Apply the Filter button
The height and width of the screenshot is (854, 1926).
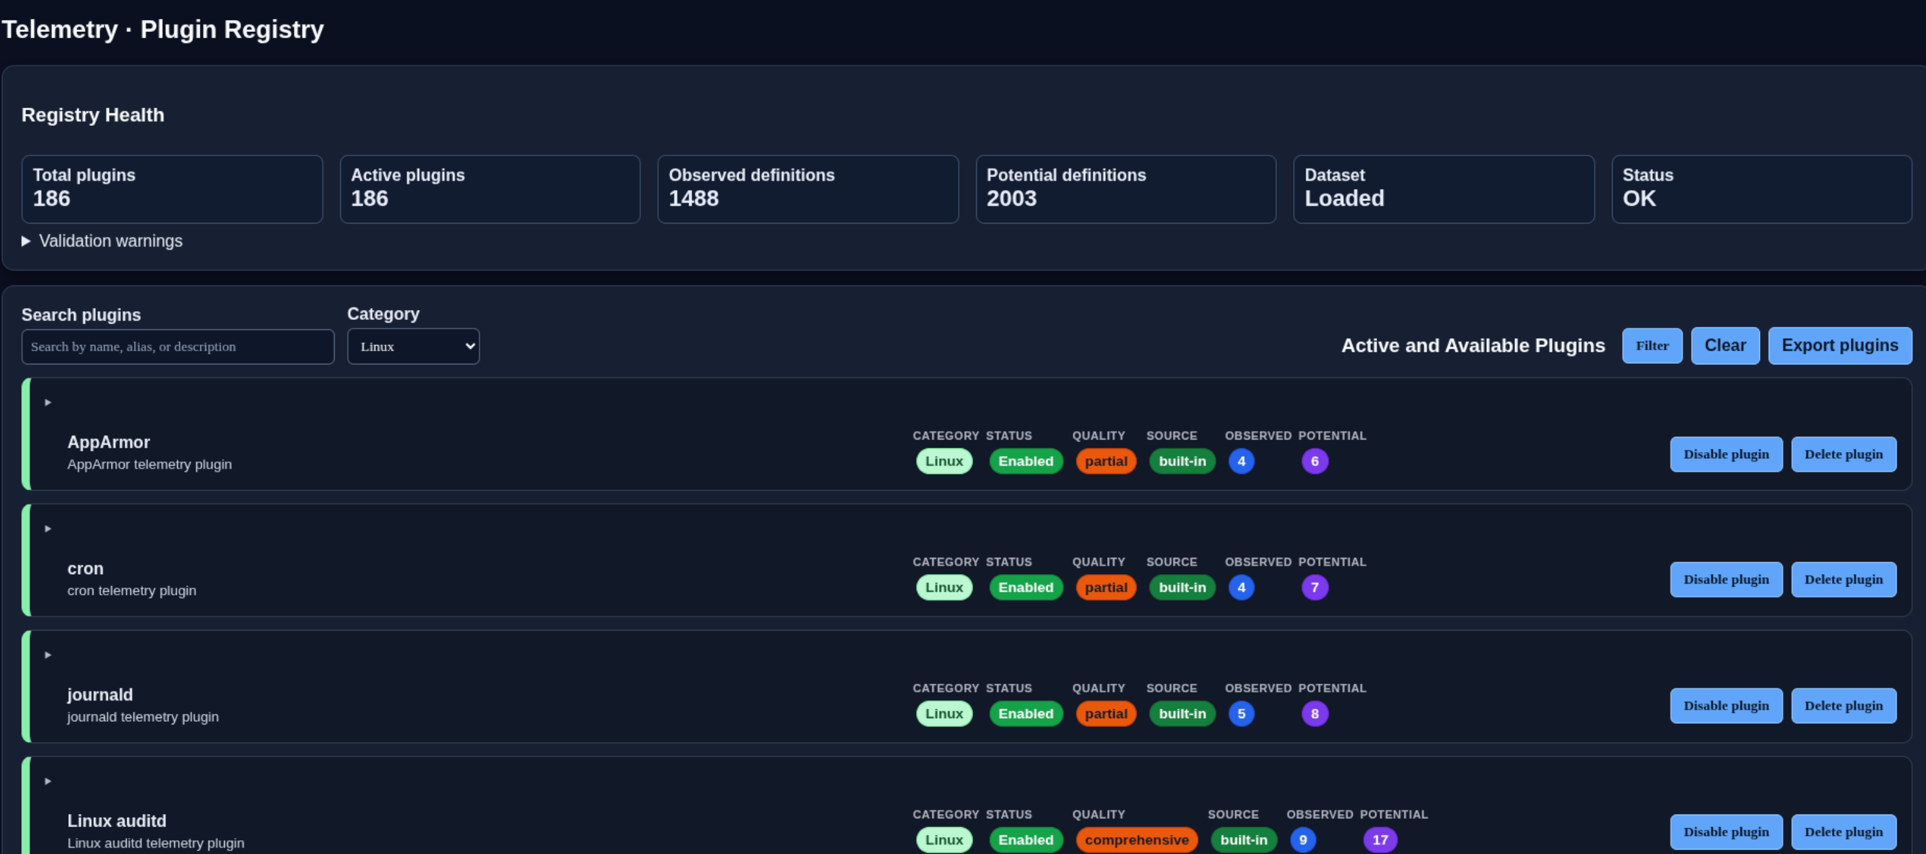click(x=1651, y=345)
